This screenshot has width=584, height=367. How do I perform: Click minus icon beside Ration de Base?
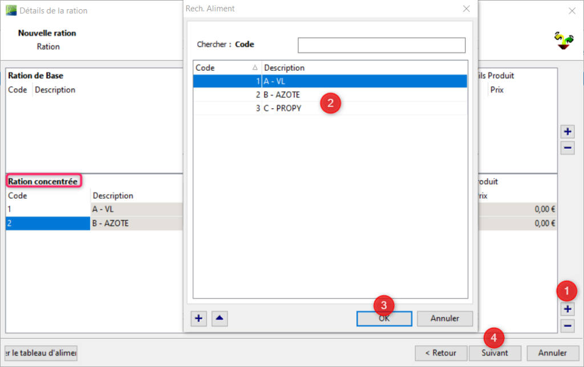[567, 148]
